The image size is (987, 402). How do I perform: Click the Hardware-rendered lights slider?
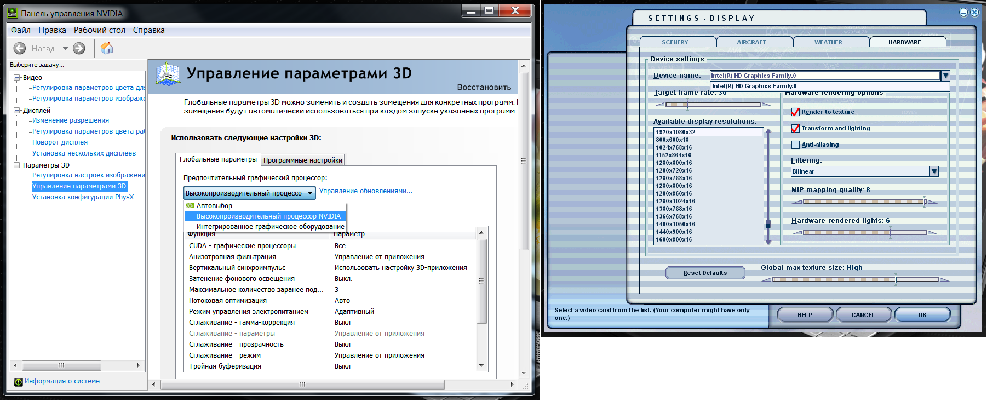click(864, 233)
